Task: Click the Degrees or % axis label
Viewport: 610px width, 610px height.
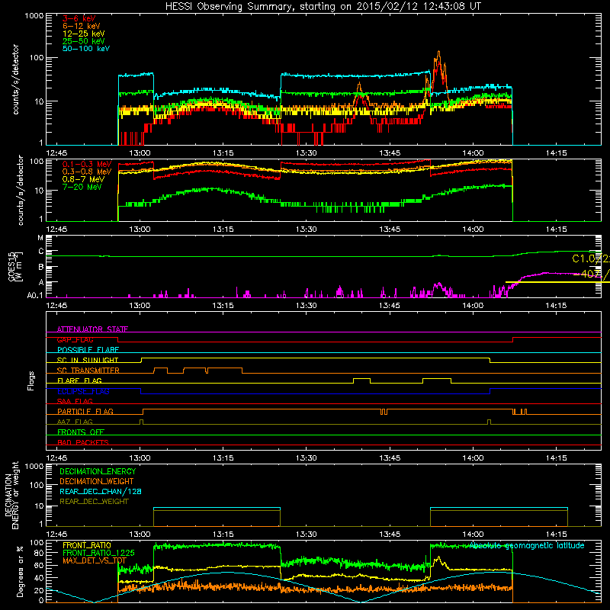Action: pos(20,571)
